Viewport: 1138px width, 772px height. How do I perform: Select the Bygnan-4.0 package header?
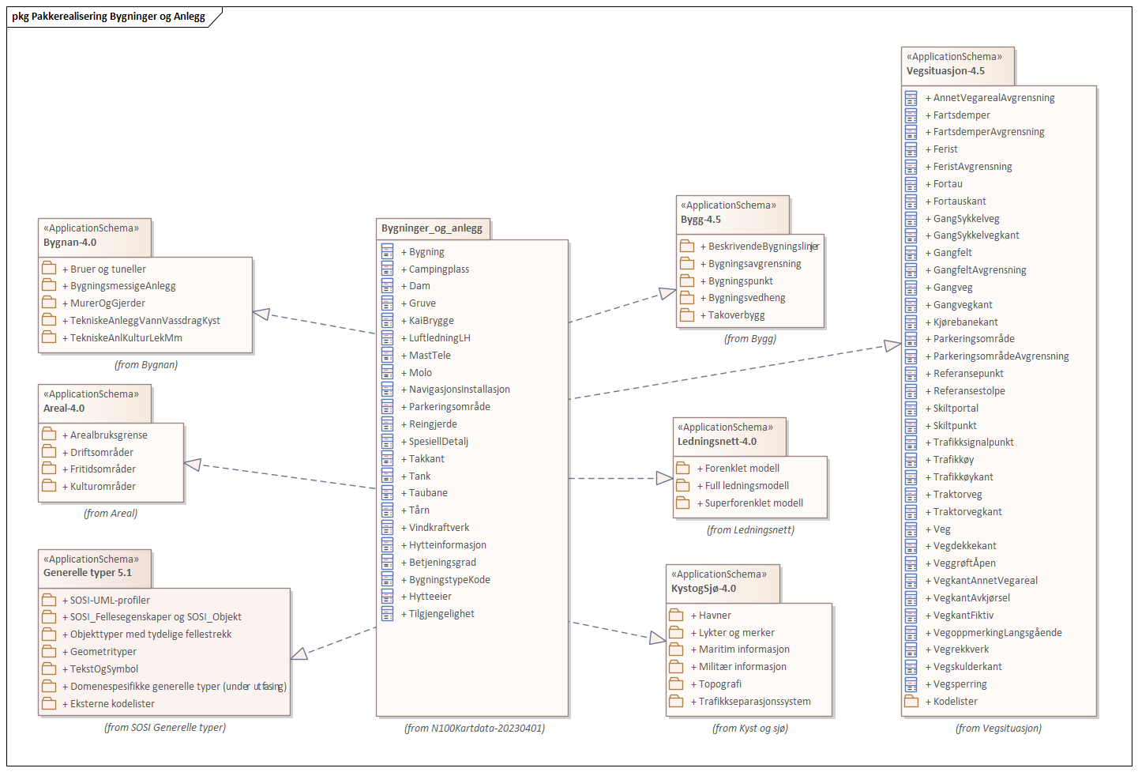coord(95,237)
